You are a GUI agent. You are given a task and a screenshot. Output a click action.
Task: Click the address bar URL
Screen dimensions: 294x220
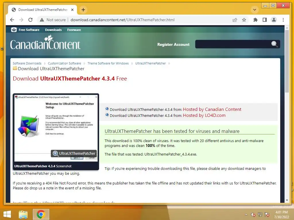pos(122,20)
